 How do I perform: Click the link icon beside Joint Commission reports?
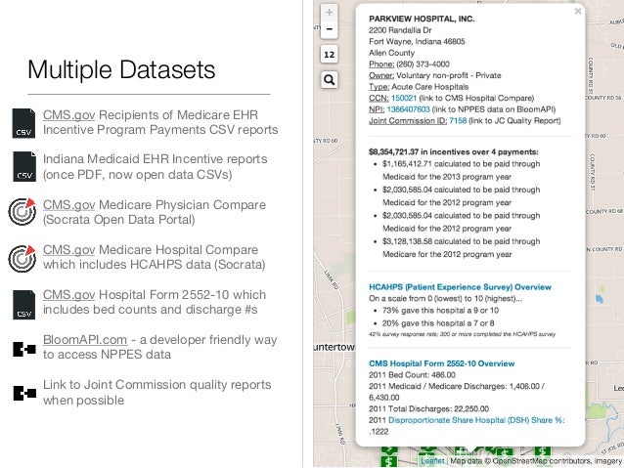click(24, 393)
